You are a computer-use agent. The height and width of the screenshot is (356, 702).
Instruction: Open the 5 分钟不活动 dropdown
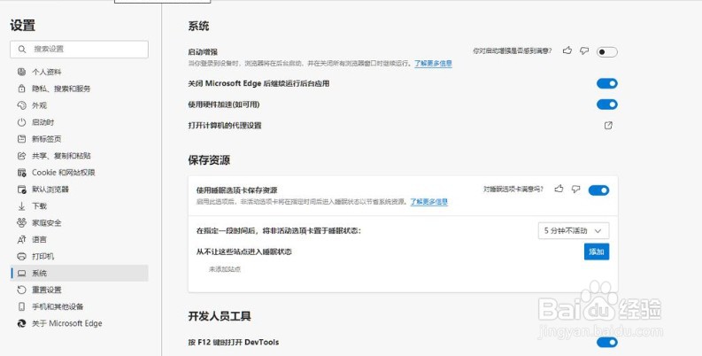[x=574, y=230]
